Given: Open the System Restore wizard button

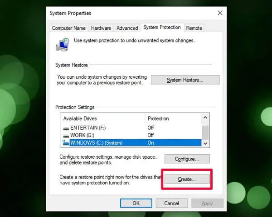Looking at the screenshot, I should tap(185, 80).
